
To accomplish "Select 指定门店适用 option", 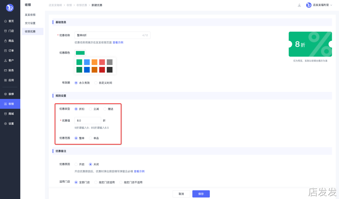I will [96, 182].
